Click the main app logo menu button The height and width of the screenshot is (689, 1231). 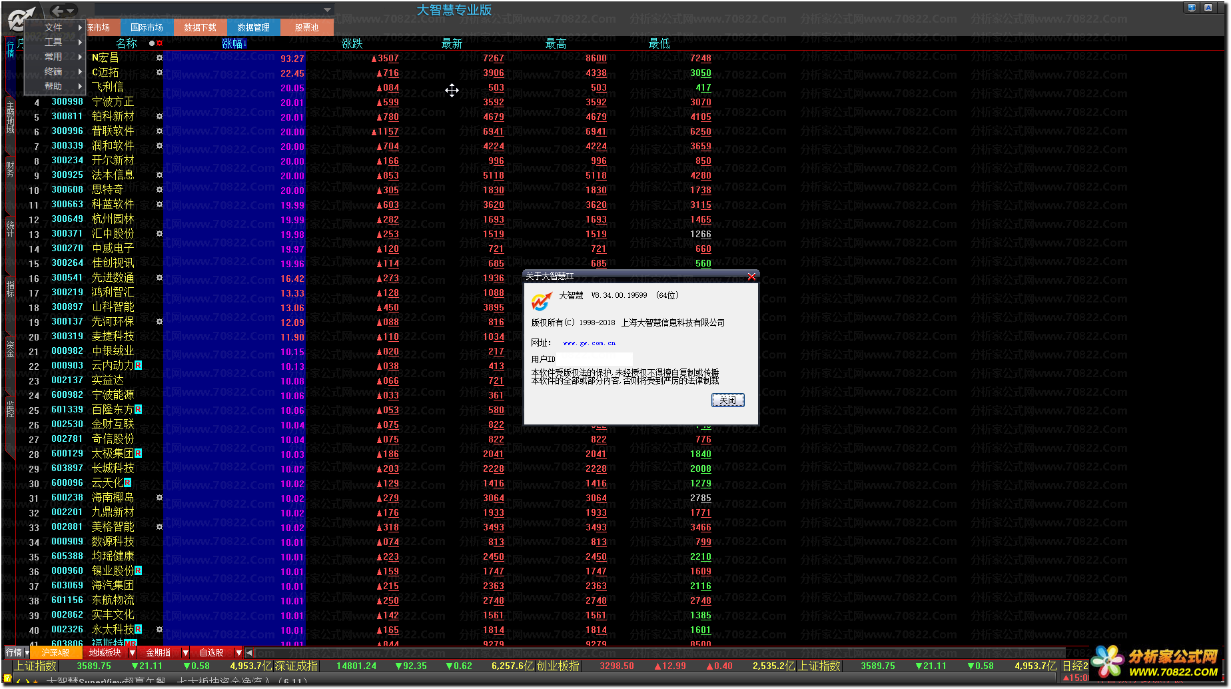click(20, 17)
